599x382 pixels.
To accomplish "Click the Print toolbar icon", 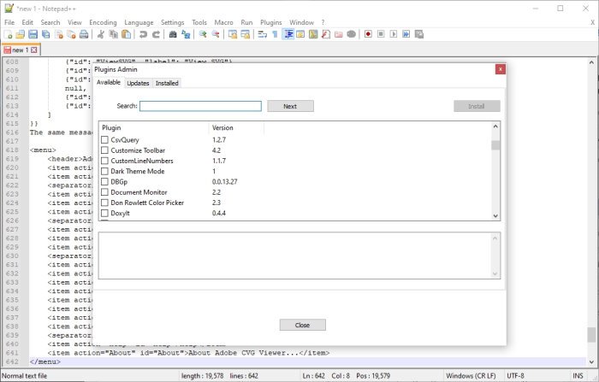I will pos(84,34).
